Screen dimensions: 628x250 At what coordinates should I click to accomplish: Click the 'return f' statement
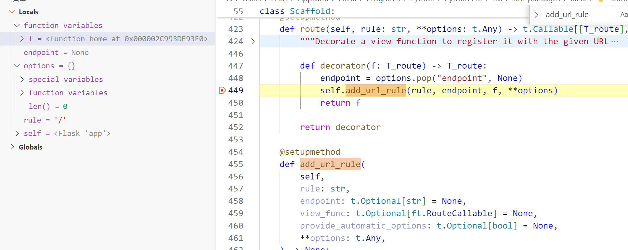click(340, 103)
